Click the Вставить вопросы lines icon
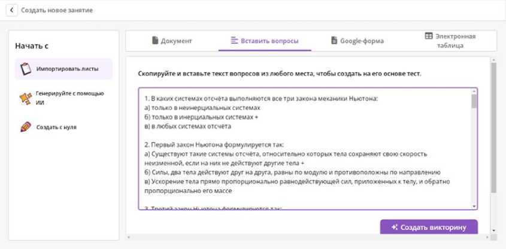 [234, 41]
